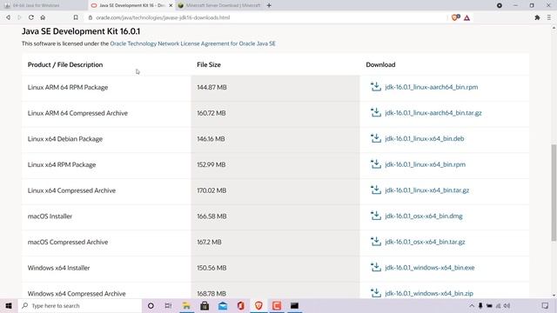Click the download icon for osx-x64_bin.tar.gz

click(x=376, y=242)
